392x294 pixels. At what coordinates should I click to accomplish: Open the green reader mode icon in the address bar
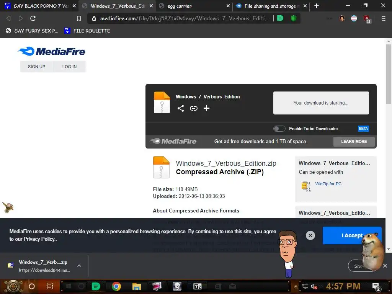[280, 18]
